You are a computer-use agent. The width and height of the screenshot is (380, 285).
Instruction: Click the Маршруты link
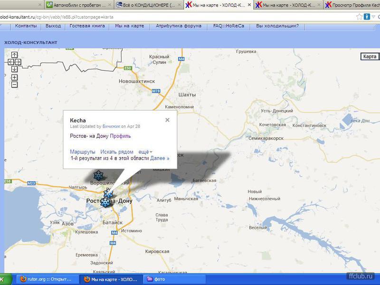point(83,152)
